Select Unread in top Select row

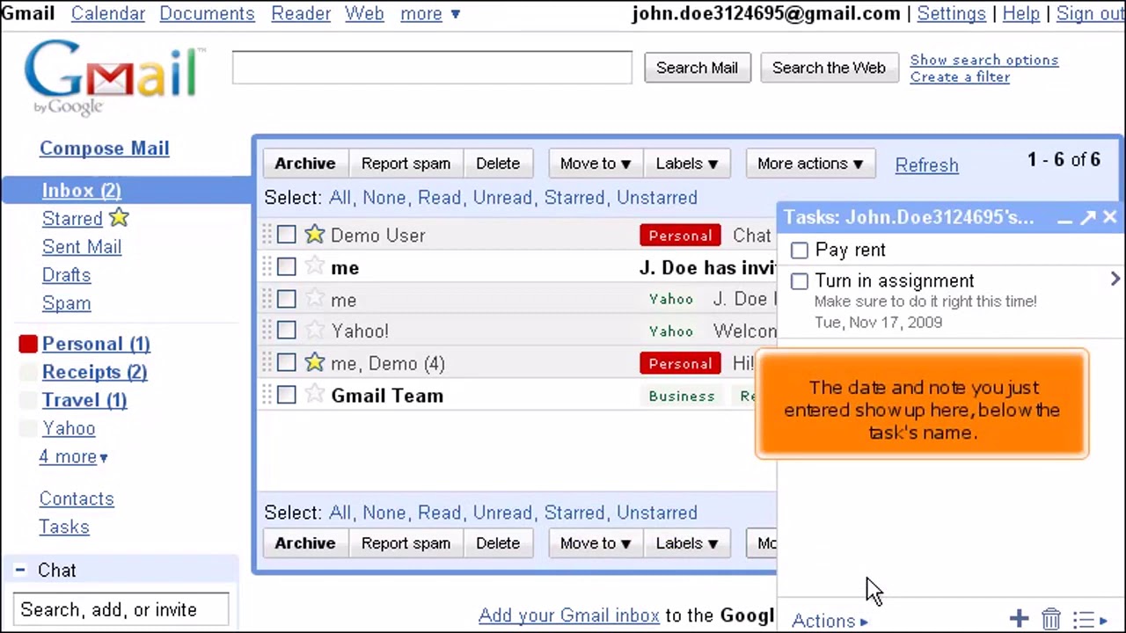502,198
